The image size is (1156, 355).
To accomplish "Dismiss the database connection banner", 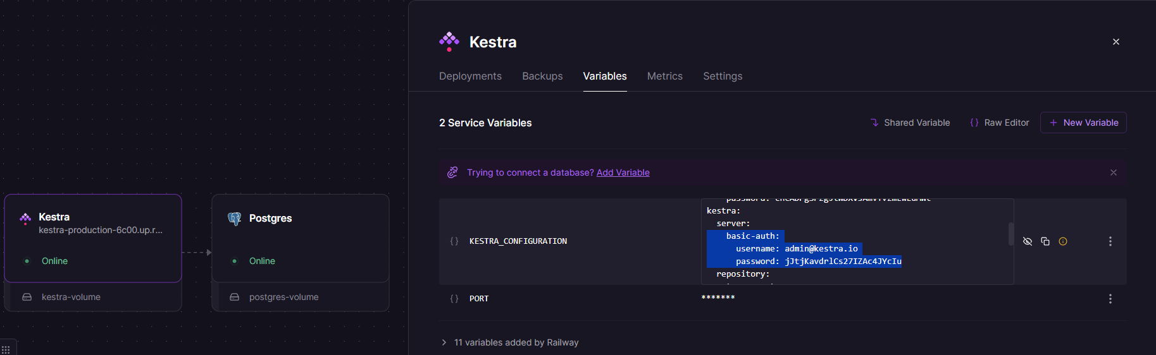I will (1114, 172).
